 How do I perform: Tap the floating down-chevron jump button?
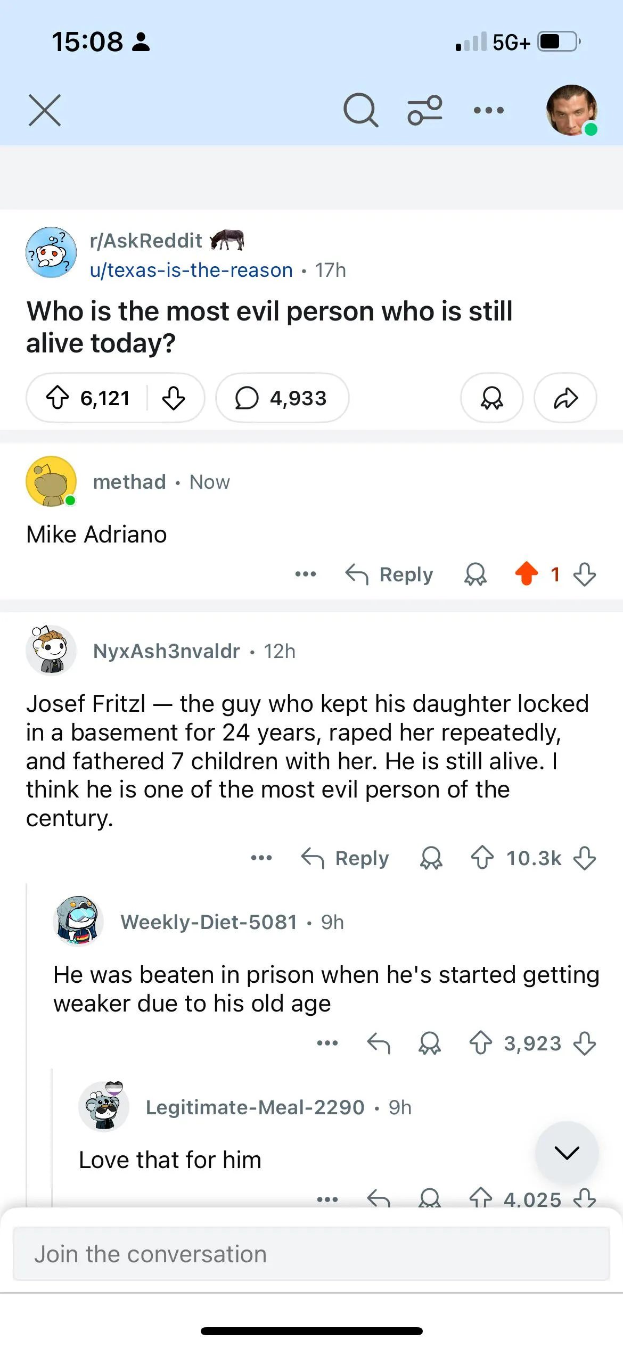567,1153
